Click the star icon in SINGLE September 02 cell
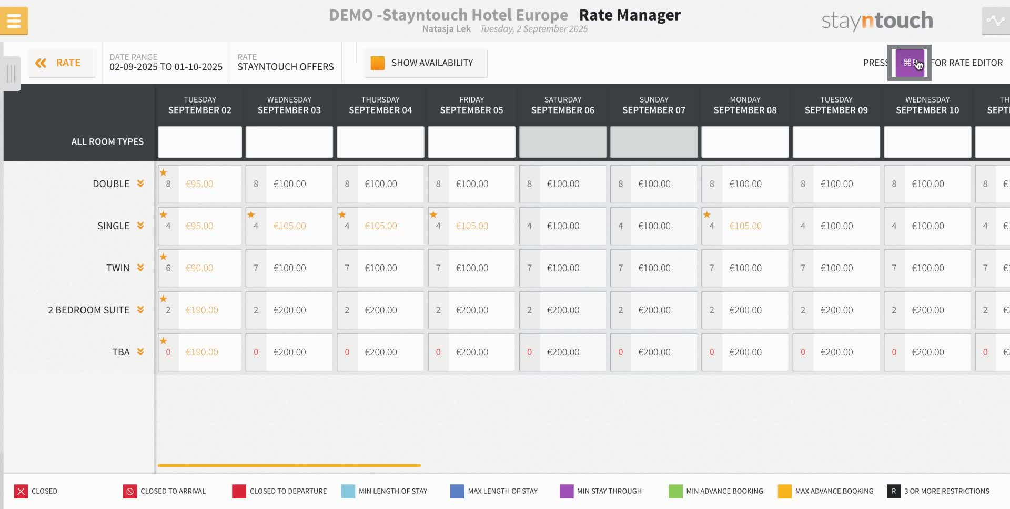This screenshot has width=1010, height=509. (164, 215)
